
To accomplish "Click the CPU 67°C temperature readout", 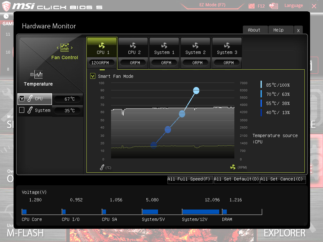I will click(x=68, y=99).
